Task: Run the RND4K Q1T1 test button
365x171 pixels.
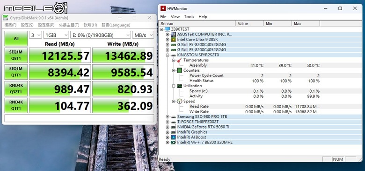Action: (x=16, y=105)
